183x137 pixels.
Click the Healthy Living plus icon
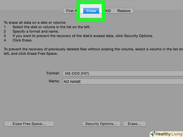click(x=153, y=134)
